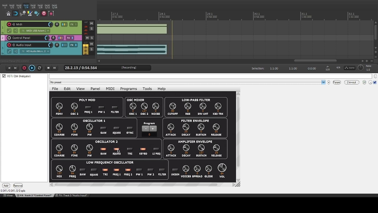Solo the Audio Input track
378x213 pixels.
[x=92, y=49]
